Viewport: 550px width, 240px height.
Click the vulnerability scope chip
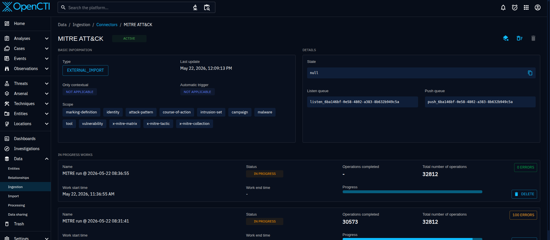tap(93, 124)
